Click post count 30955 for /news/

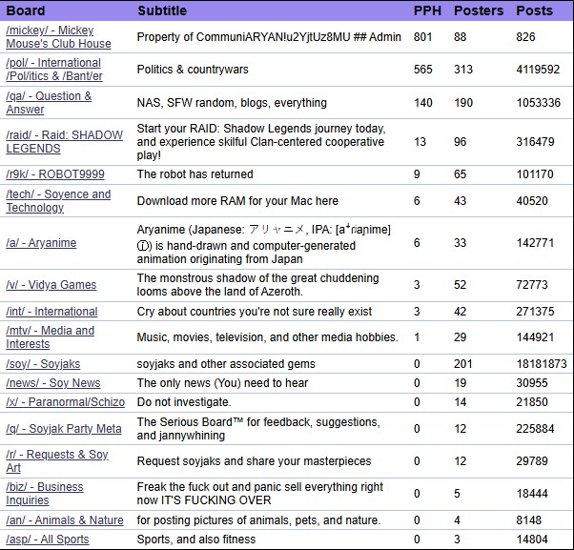(532, 383)
